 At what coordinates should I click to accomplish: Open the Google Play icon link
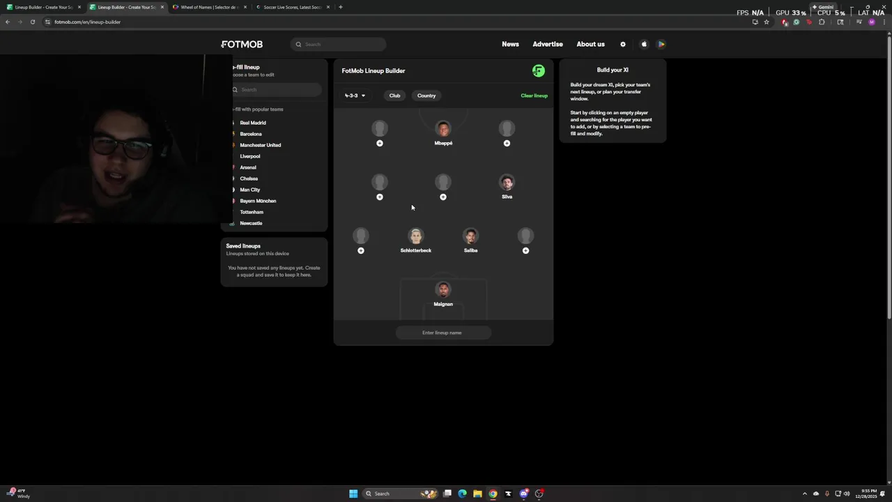(661, 44)
